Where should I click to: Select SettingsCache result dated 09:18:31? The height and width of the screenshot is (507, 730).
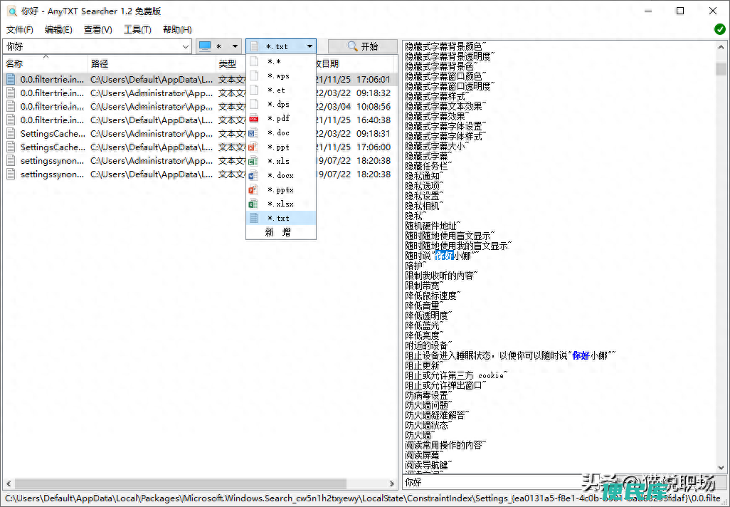coord(200,133)
